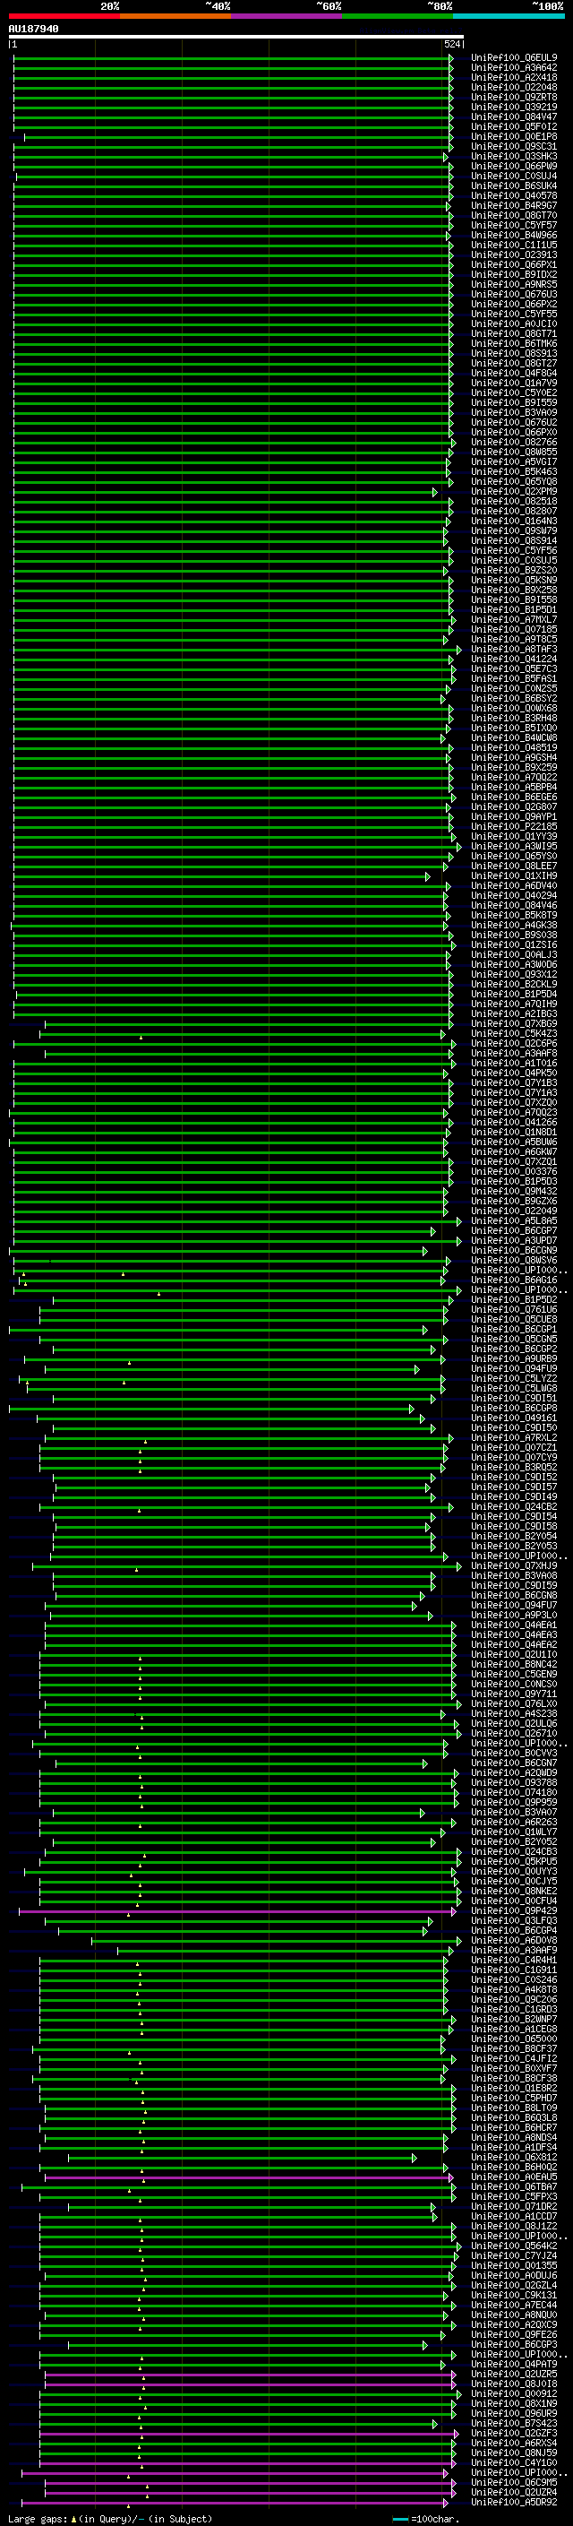Click the orange ~40% identity legend segment
This screenshot has height=2526, width=573.
176,16
